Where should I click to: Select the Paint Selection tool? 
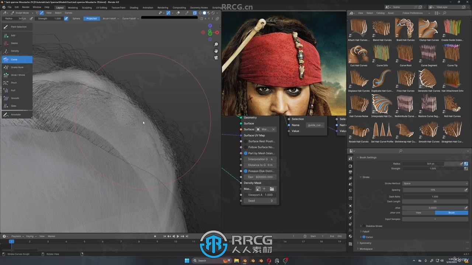[17, 27]
